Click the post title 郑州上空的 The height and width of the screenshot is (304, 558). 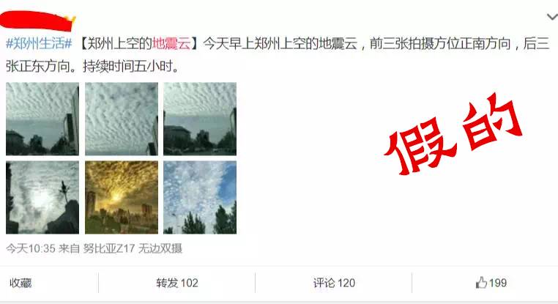click(x=120, y=44)
